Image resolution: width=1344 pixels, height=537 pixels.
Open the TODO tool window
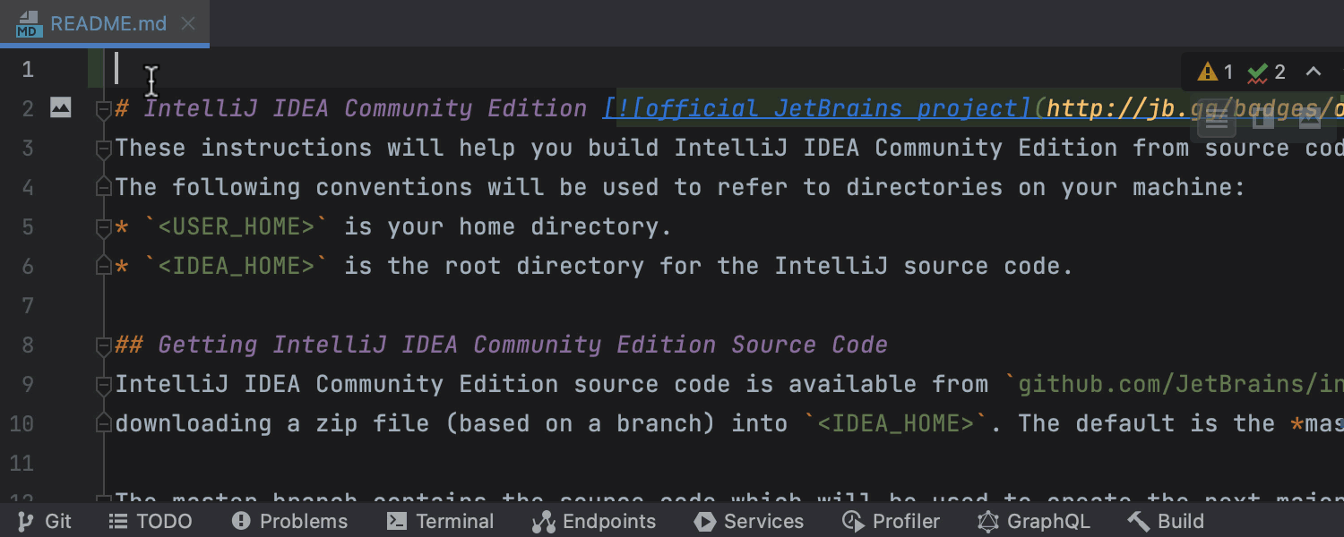tap(150, 520)
